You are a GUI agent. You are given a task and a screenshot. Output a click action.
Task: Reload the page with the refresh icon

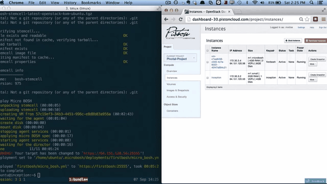pos(181,19)
